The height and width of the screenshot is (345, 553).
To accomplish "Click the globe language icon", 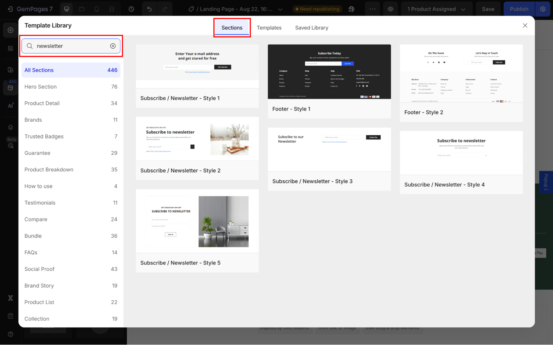I will coord(351,9).
